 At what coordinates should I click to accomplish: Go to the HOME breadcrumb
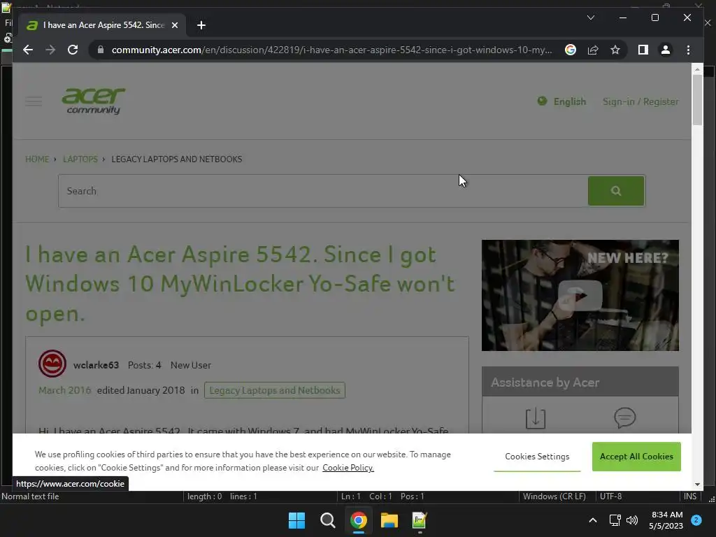click(37, 159)
